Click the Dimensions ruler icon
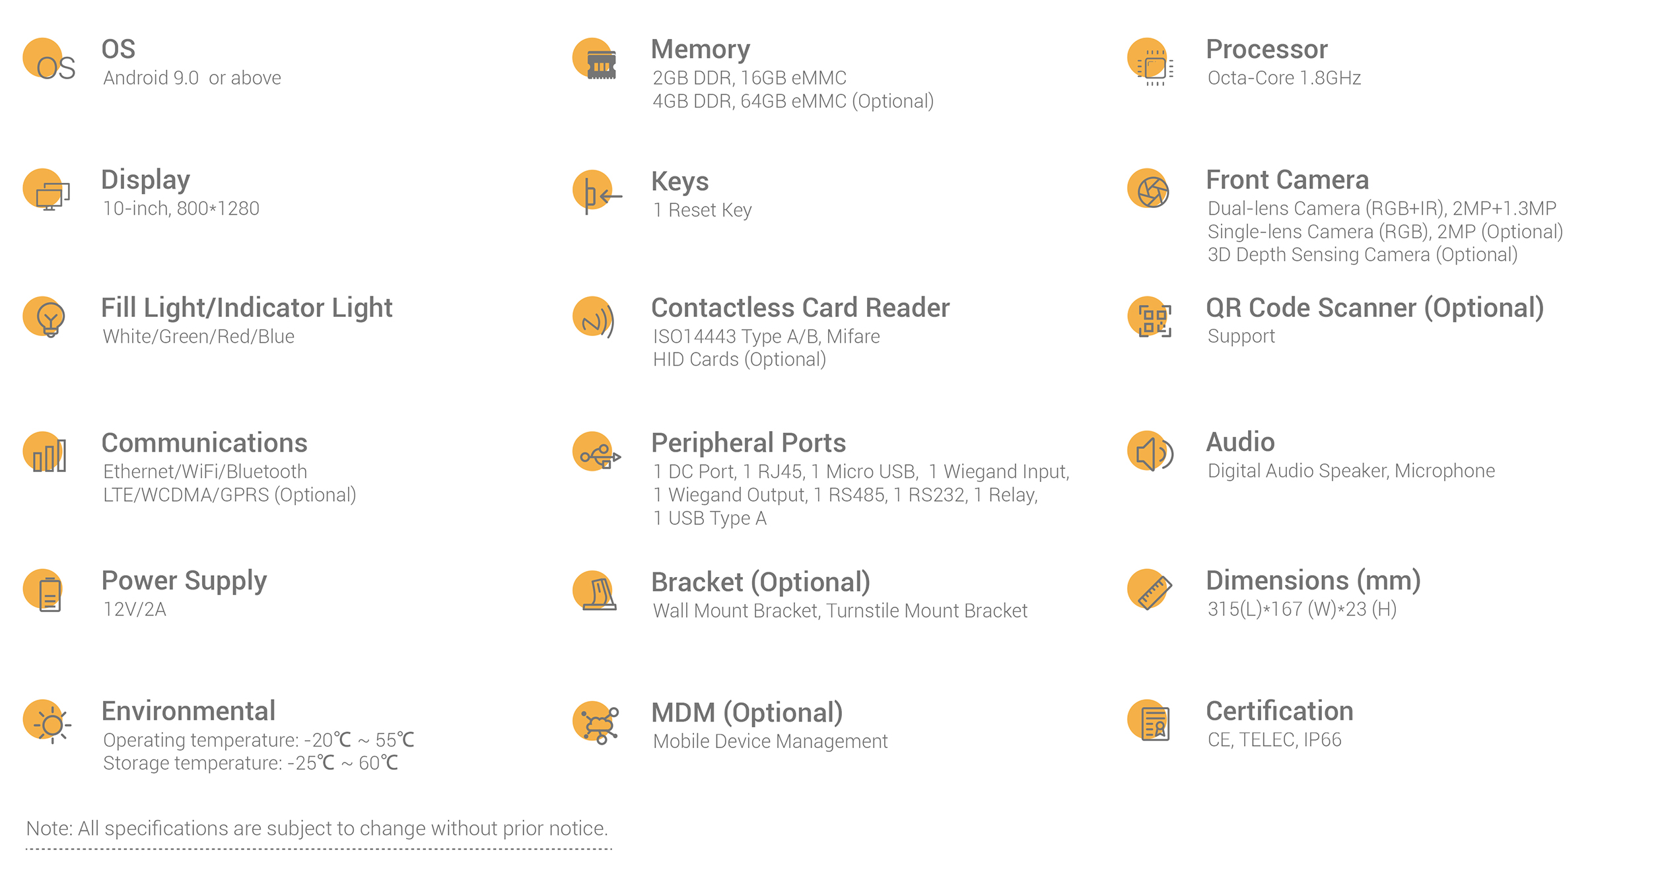Screen dimensions: 1664x886 click(1150, 590)
